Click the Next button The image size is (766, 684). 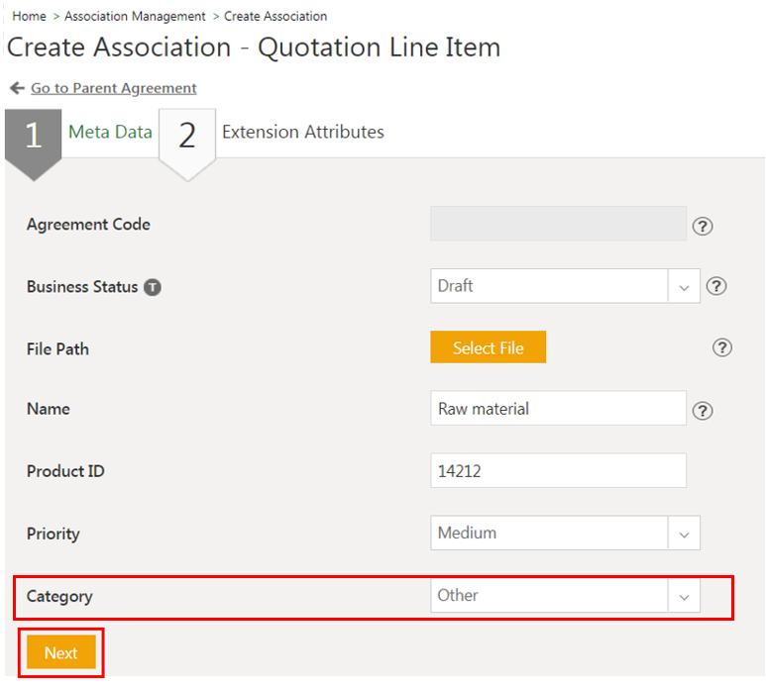(x=60, y=653)
